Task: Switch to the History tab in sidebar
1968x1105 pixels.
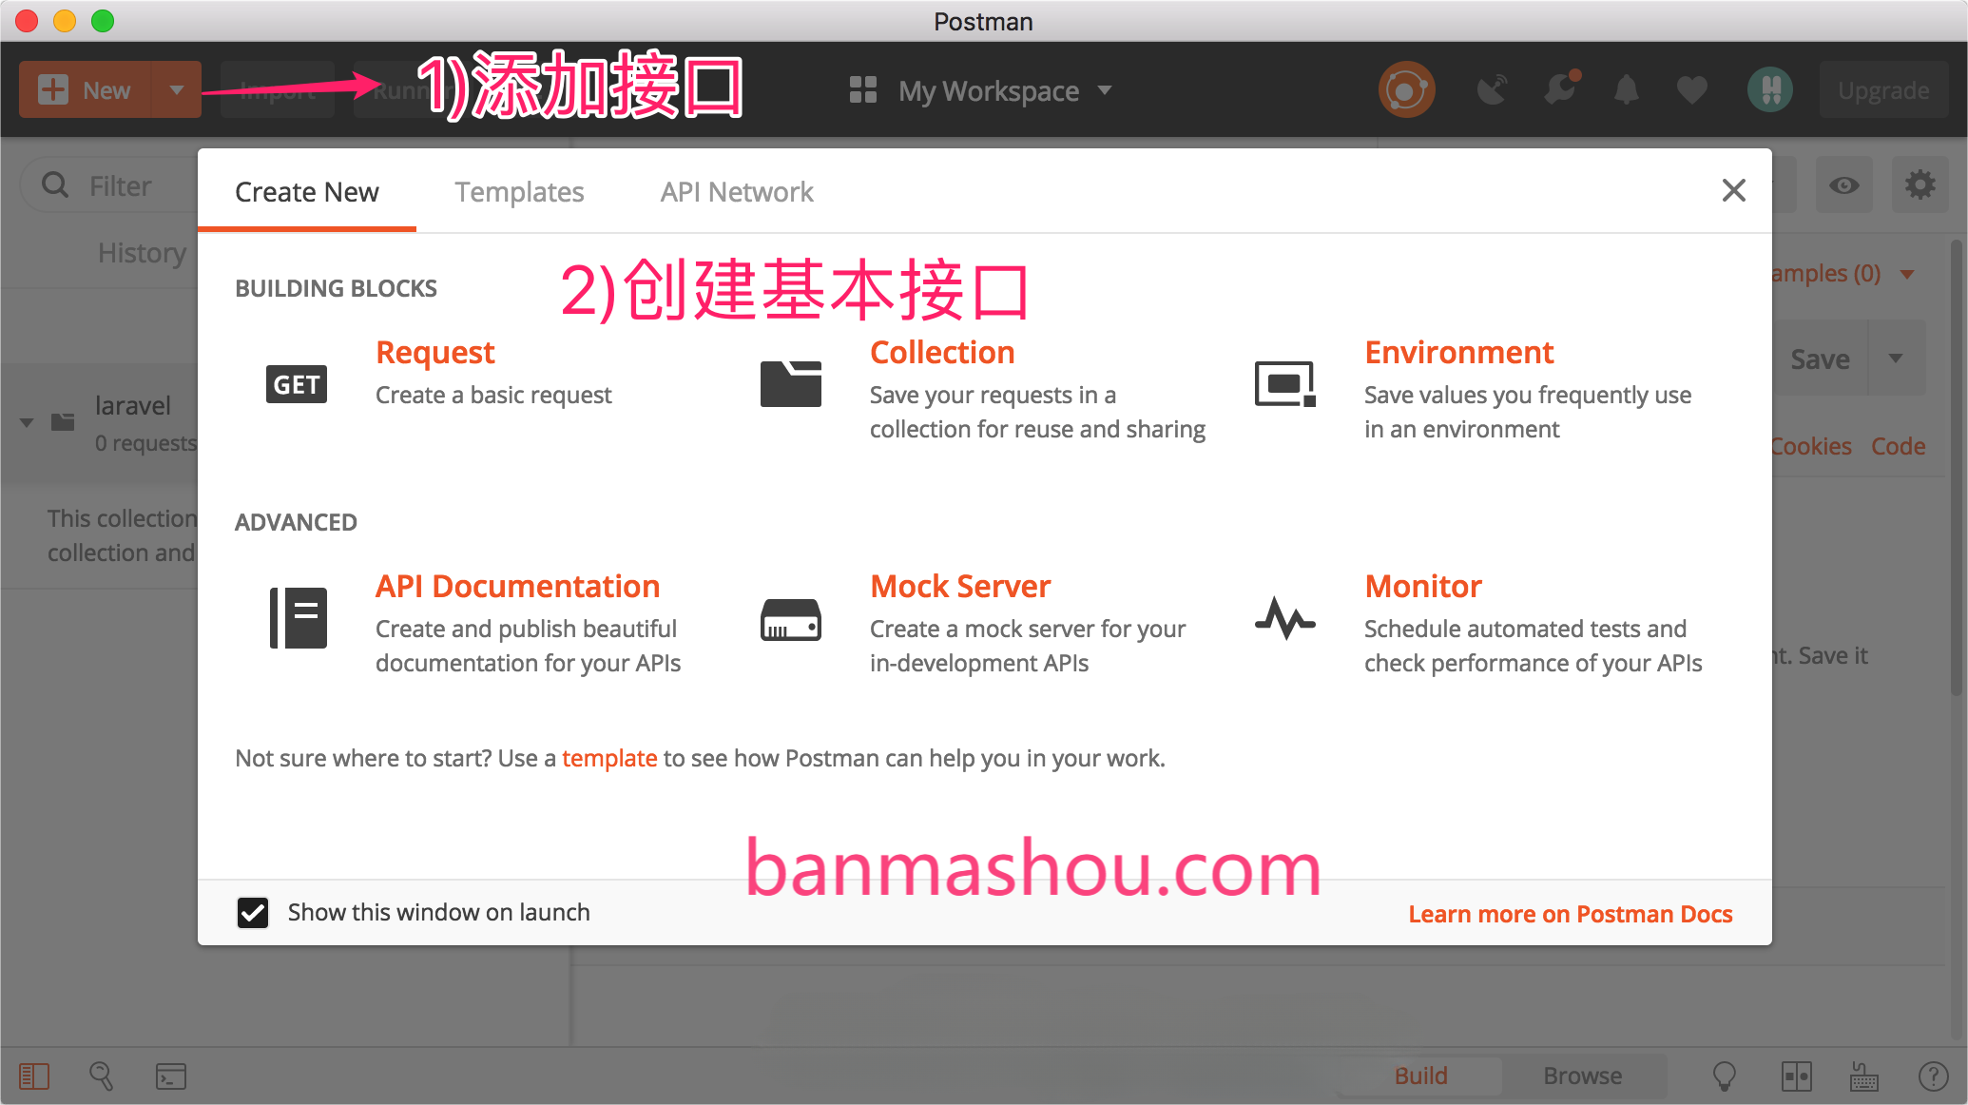Action: [143, 253]
